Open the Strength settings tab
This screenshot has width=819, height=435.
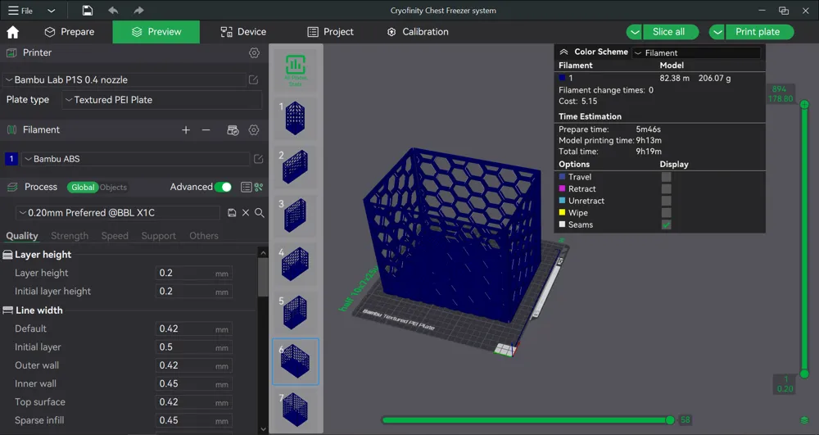pos(70,236)
